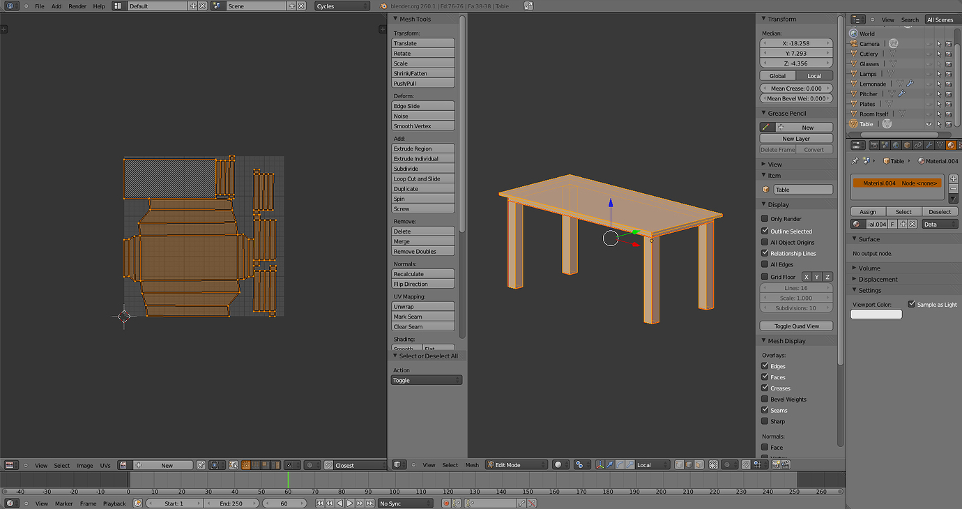
Task: Toggle Sample as Light checkbox
Action: [911, 304]
